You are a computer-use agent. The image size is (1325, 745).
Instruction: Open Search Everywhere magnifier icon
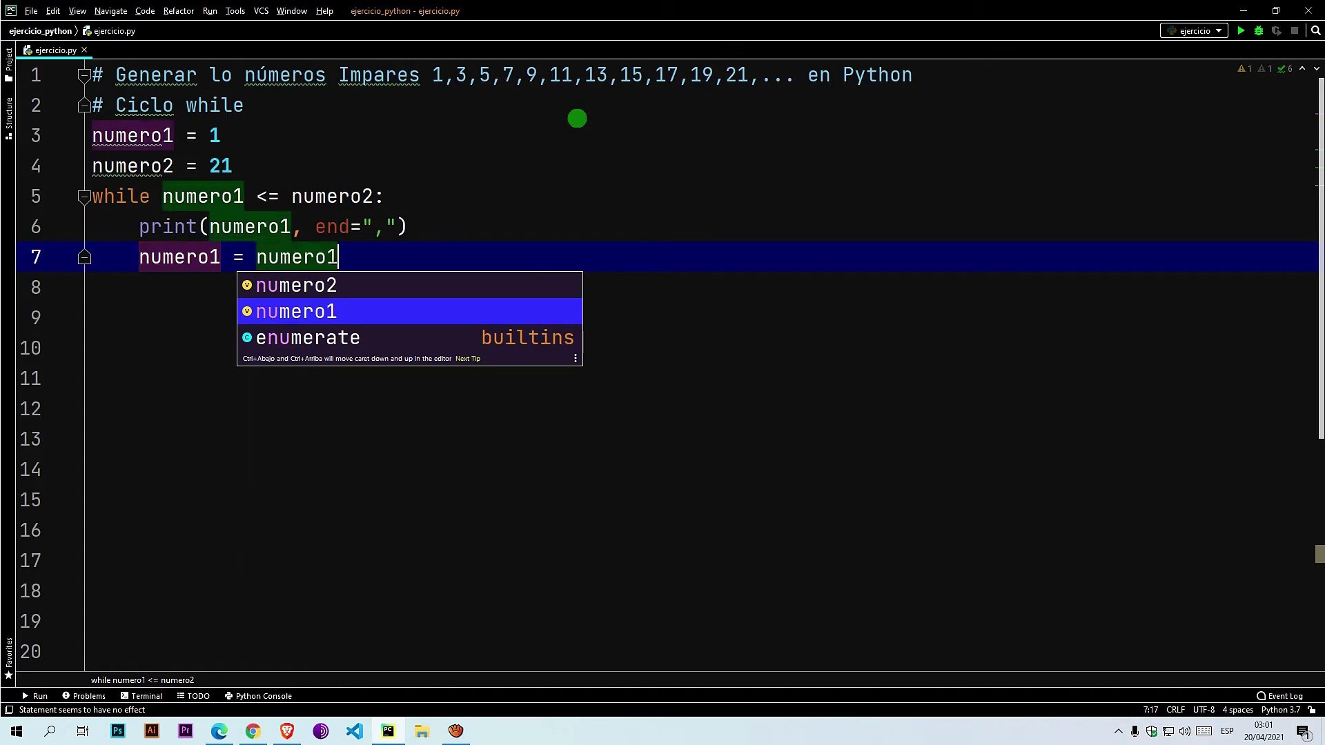pos(1315,31)
